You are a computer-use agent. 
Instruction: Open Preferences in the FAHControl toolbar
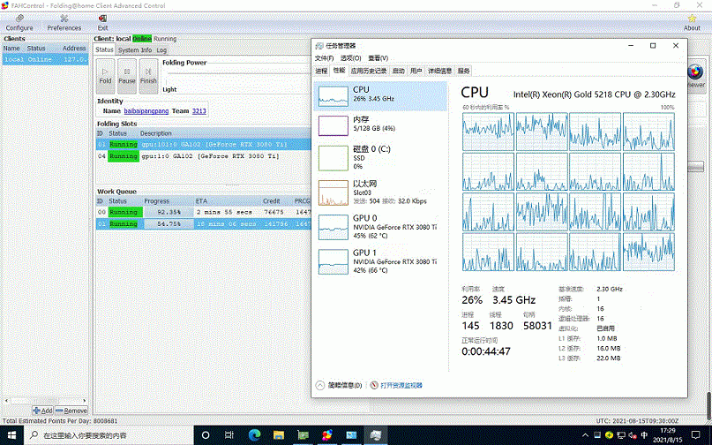[64, 23]
